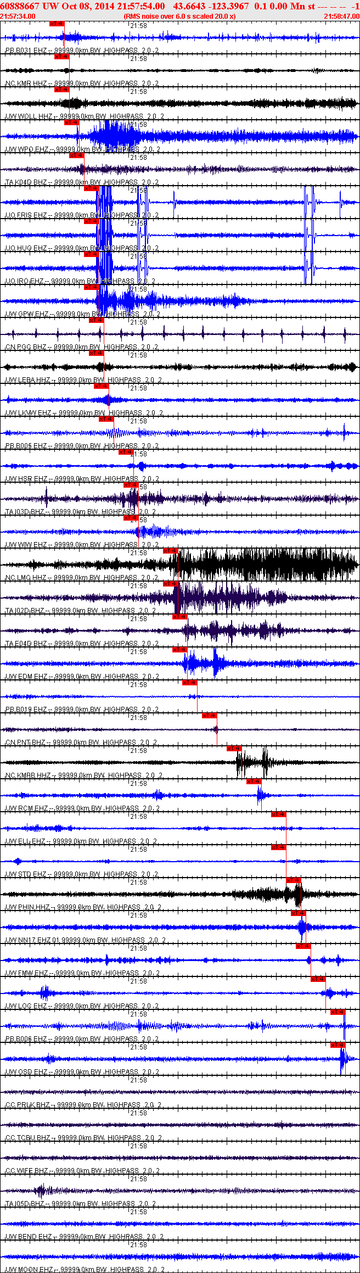The width and height of the screenshot is (360, 1273).
Task: Click the red pick marker on PB B005 trace
Action: point(106,419)
